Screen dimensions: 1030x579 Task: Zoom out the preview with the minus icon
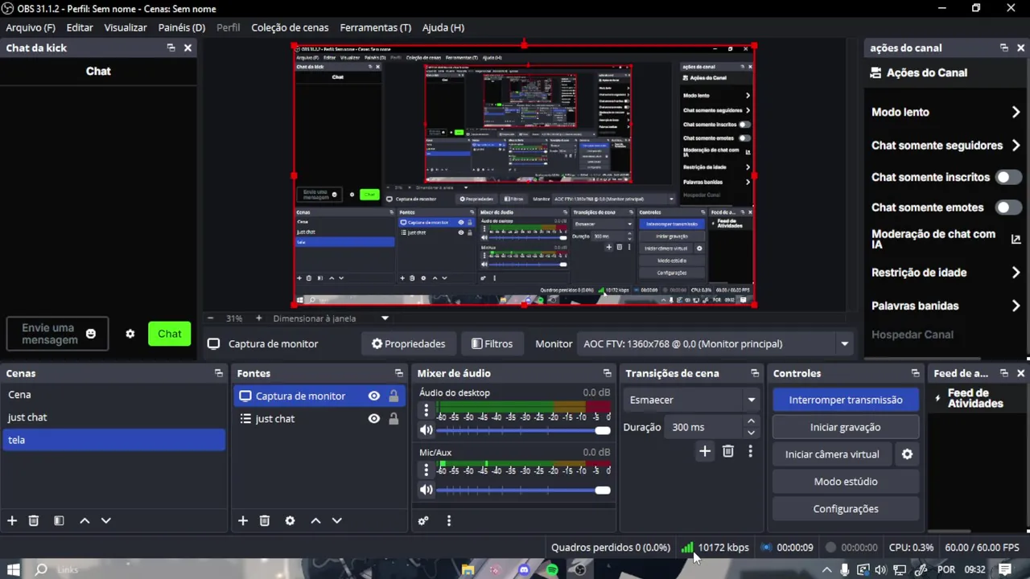pos(211,318)
